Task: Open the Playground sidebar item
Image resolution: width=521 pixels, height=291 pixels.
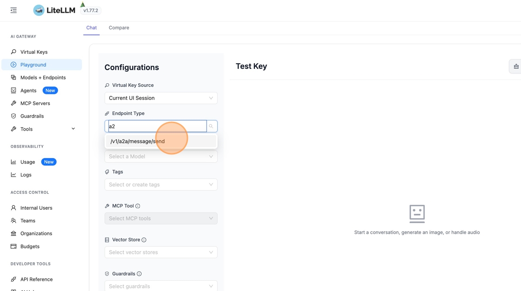Action: [42, 65]
